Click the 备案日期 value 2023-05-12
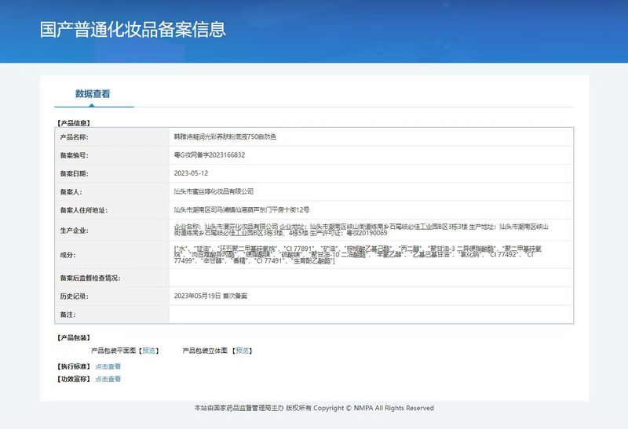Screen dimensions: 628x429 [191, 173]
